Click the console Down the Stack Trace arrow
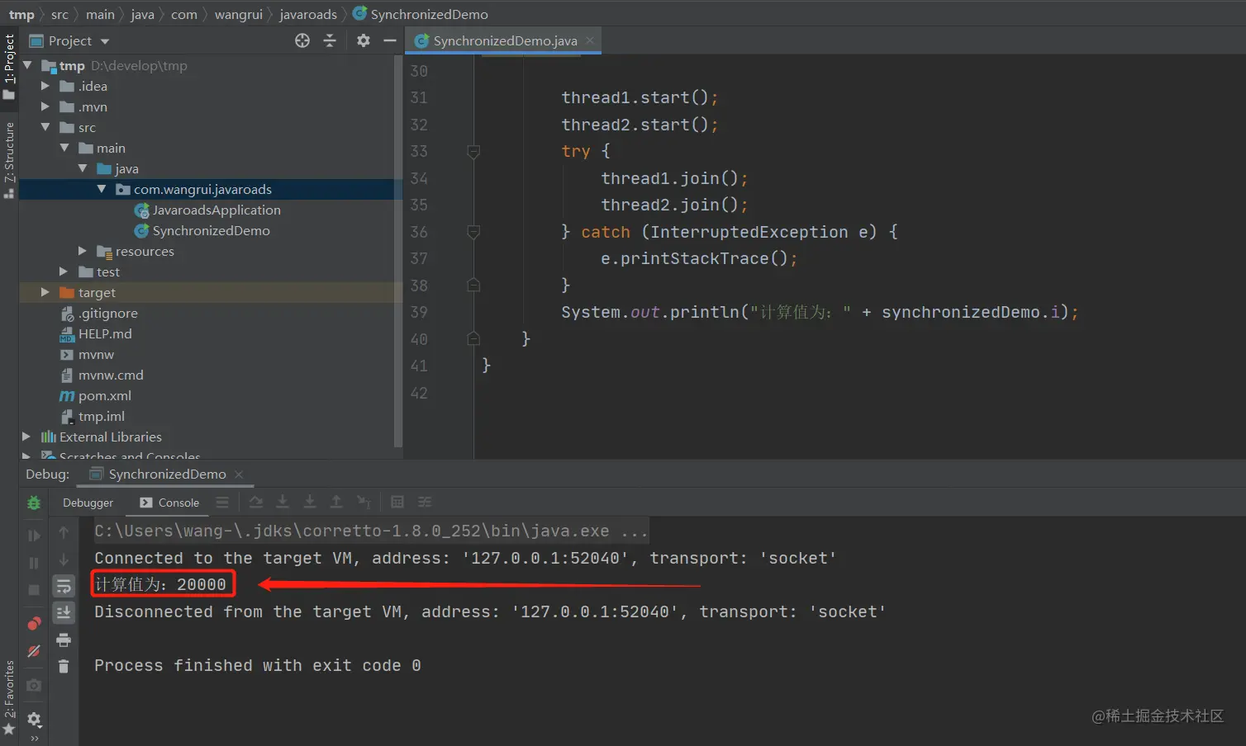The image size is (1246, 746). [x=64, y=559]
